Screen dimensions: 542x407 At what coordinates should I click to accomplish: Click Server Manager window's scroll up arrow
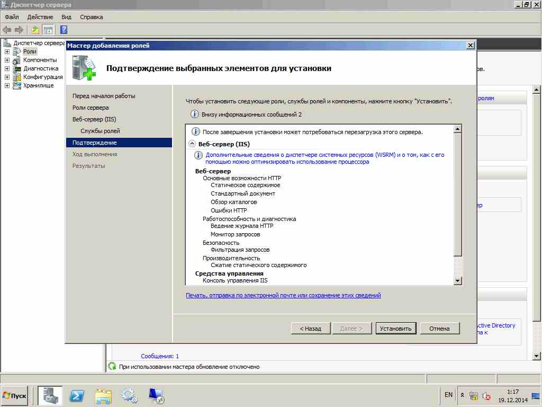536,90
